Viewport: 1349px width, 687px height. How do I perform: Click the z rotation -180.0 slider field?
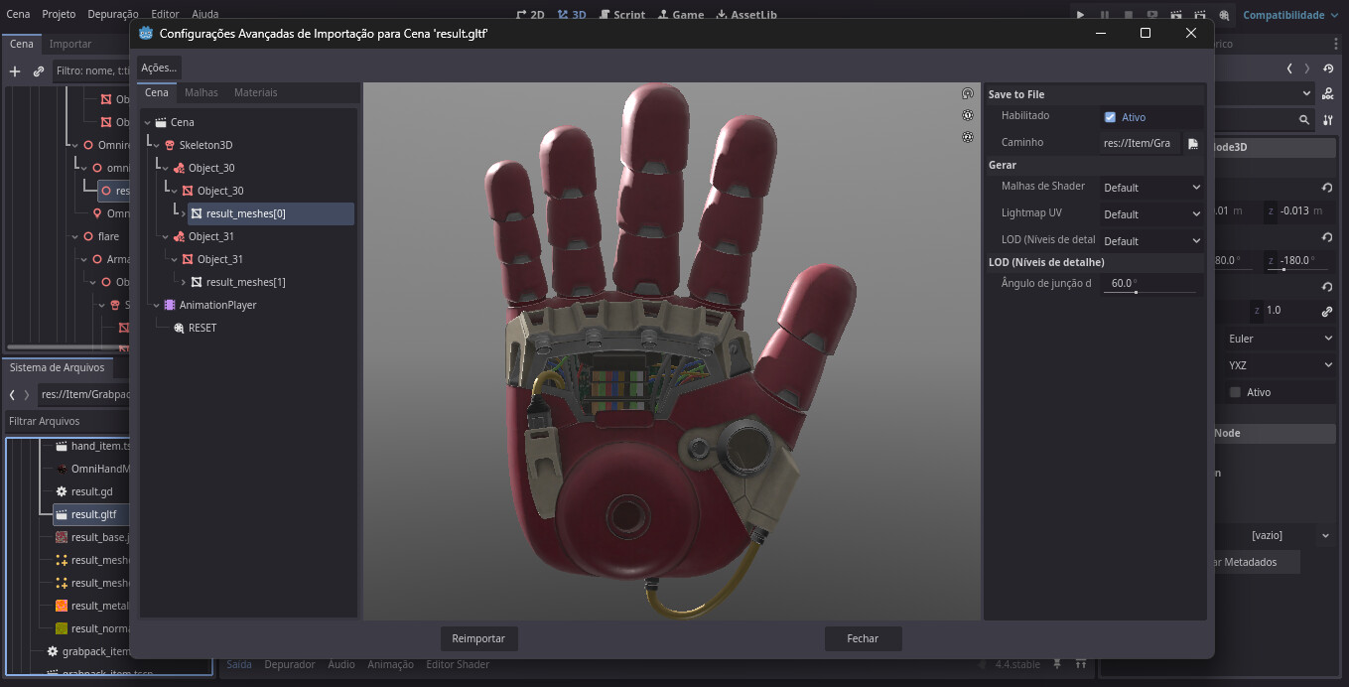(x=1298, y=261)
